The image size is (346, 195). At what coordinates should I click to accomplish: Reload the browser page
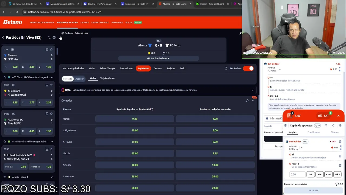(x=17, y=12)
